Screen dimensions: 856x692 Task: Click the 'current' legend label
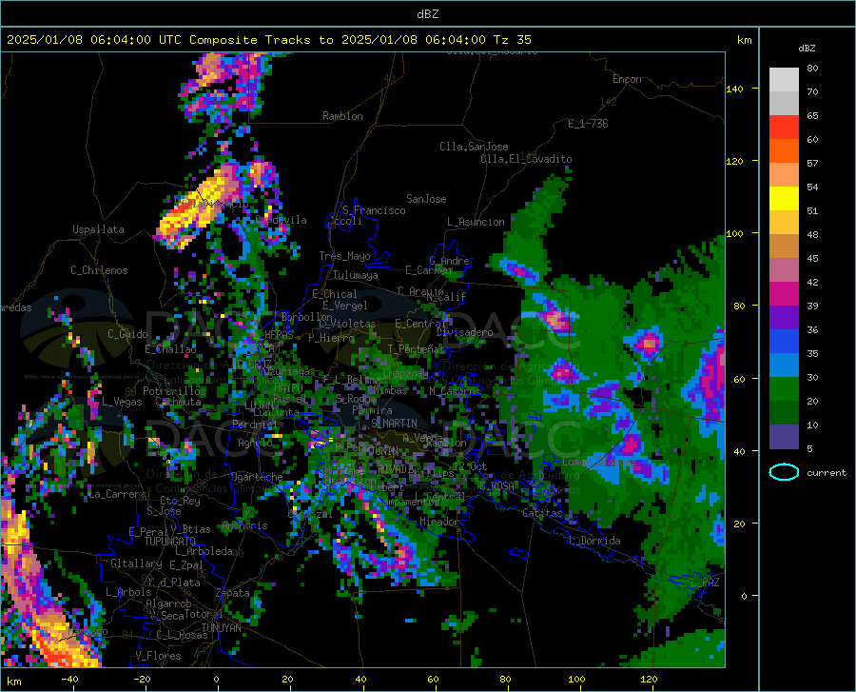[827, 473]
